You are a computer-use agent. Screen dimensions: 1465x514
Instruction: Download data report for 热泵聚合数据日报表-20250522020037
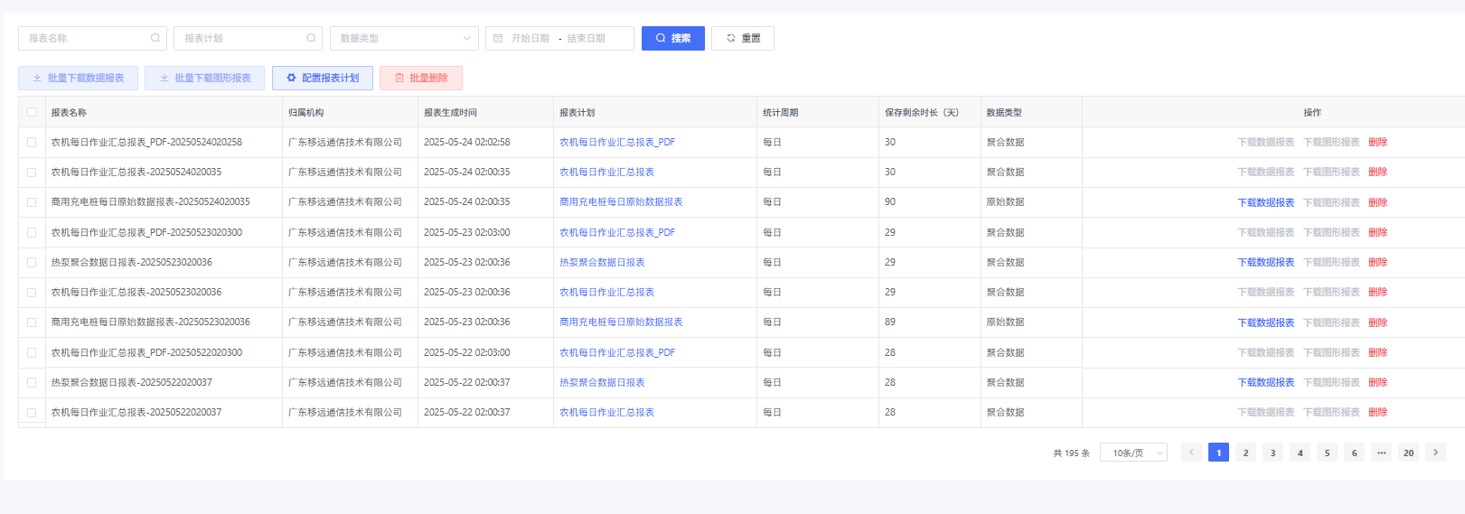[x=1265, y=383]
